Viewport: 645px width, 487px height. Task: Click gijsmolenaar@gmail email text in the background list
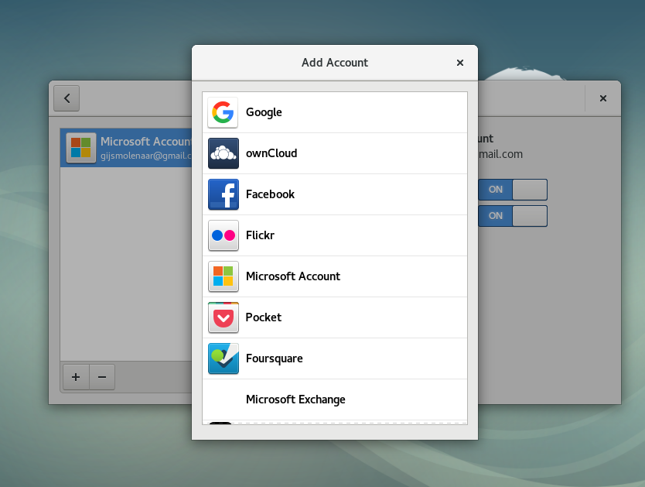(x=146, y=156)
